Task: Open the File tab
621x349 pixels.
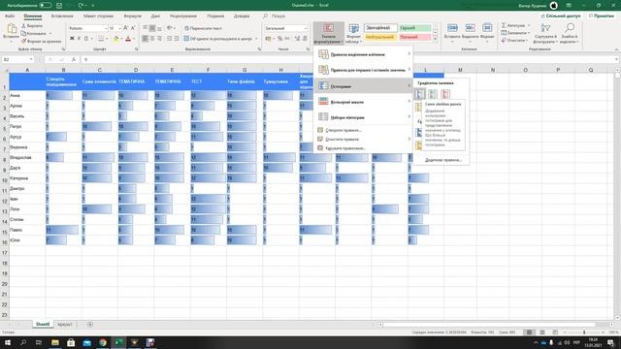Action: (10, 16)
